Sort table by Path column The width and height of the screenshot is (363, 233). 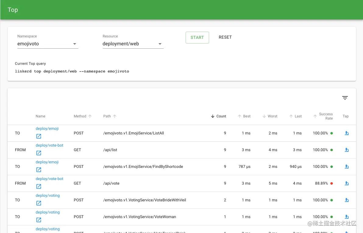tap(110, 116)
